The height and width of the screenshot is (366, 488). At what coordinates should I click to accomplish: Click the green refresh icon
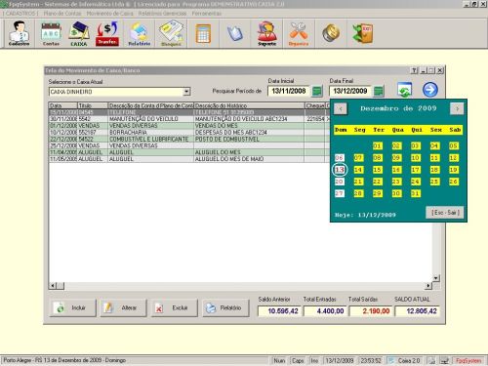click(404, 90)
